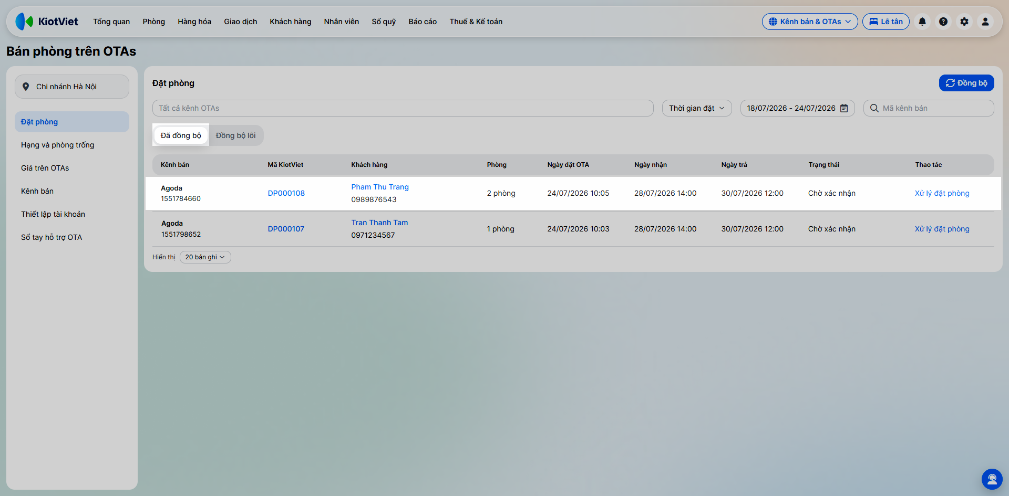Click Agoda code 1551798652
This screenshot has height=496, width=1009.
(181, 235)
